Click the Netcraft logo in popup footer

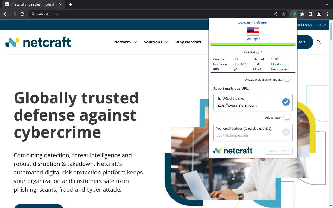point(233,151)
